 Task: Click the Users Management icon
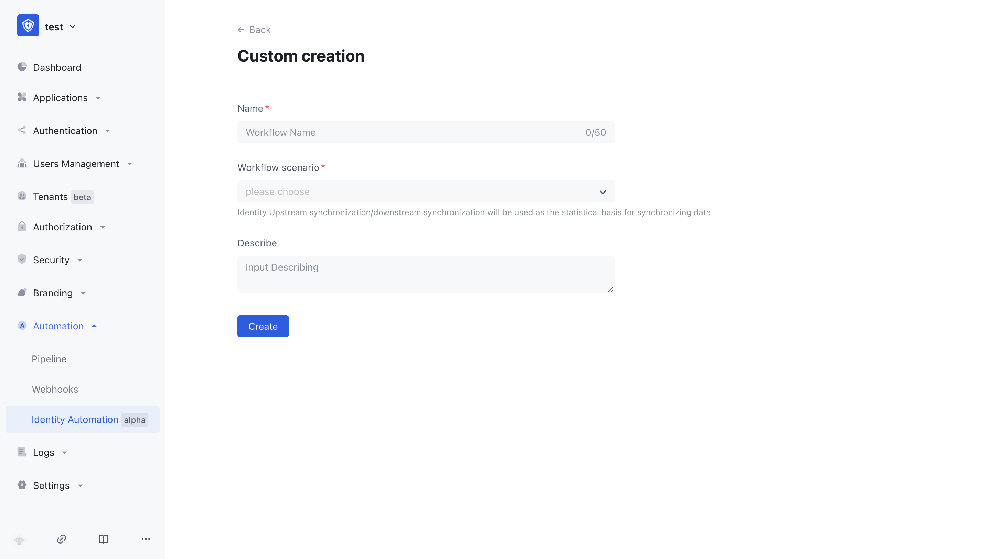(22, 163)
